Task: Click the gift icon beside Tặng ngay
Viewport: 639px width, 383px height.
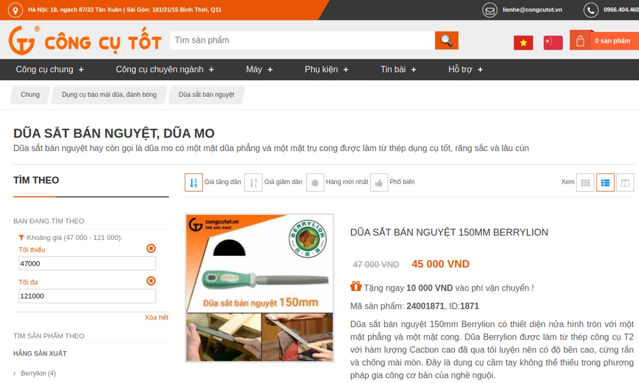Action: pos(355,286)
